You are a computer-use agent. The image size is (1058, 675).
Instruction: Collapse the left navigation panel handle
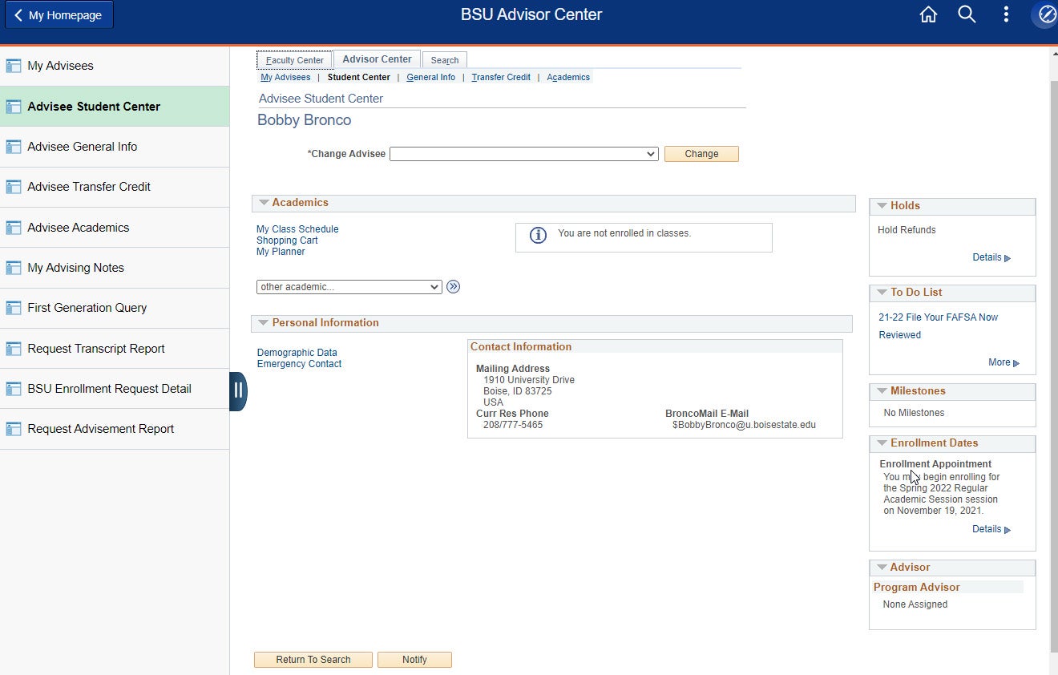coord(238,391)
